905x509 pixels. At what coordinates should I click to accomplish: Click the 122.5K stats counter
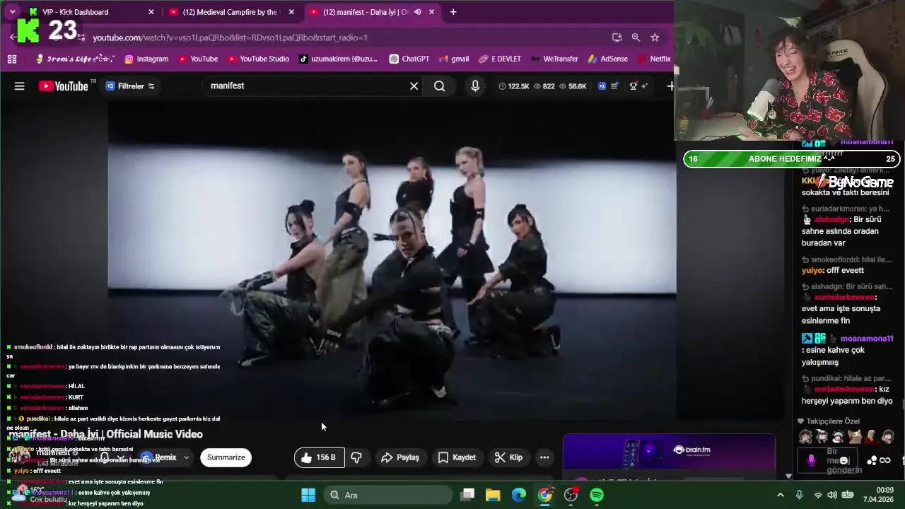514,86
